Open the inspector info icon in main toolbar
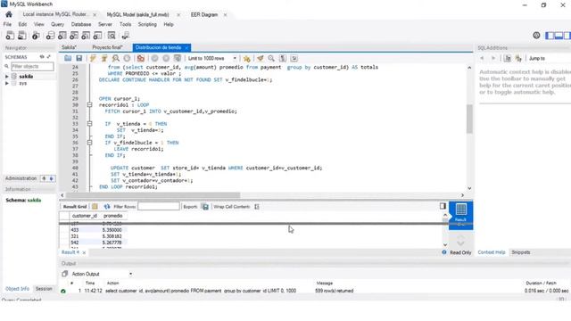Viewport: 571px width, 321px height. 36,36
